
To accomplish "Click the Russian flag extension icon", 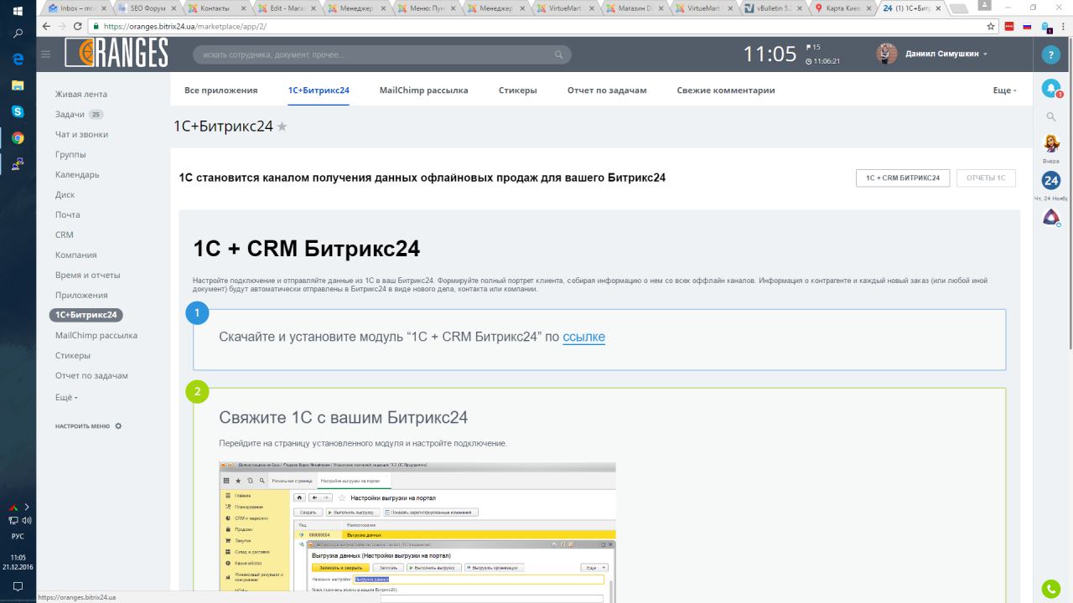I will tap(1027, 26).
